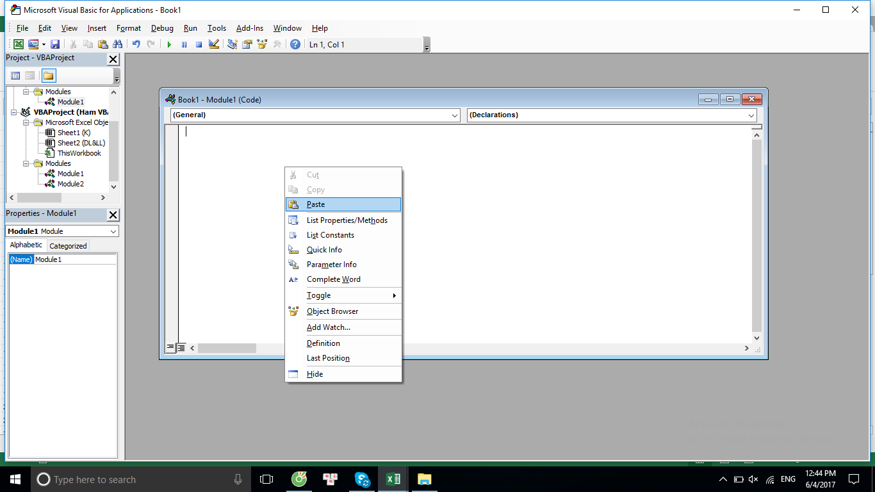875x492 pixels.
Task: Switch to the Categorized properties tab
Action: pyautogui.click(x=68, y=246)
